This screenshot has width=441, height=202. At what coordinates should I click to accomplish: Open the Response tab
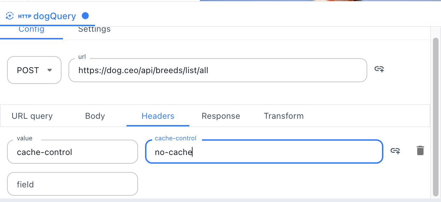pos(220,116)
